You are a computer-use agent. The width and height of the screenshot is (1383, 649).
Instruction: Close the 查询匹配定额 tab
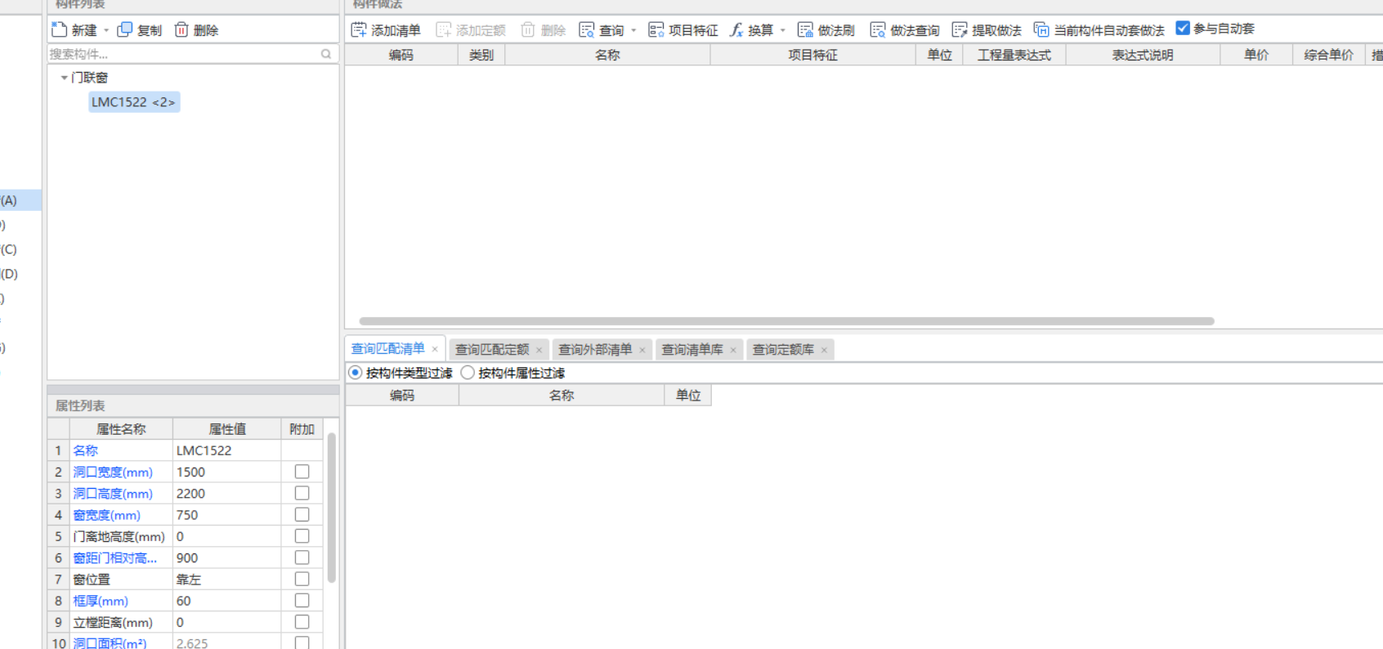pos(539,350)
